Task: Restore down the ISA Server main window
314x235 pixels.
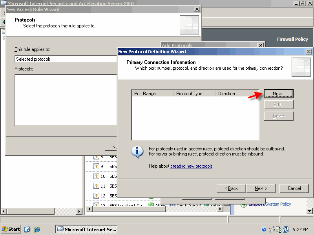Action: click(x=302, y=3)
